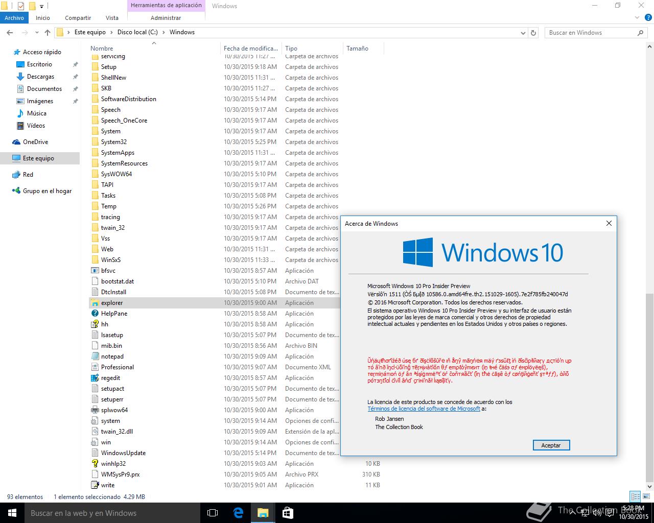The width and height of the screenshot is (654, 523).
Task: Expand the Disco local (C:) breadcrumb chevron
Action: [163, 32]
